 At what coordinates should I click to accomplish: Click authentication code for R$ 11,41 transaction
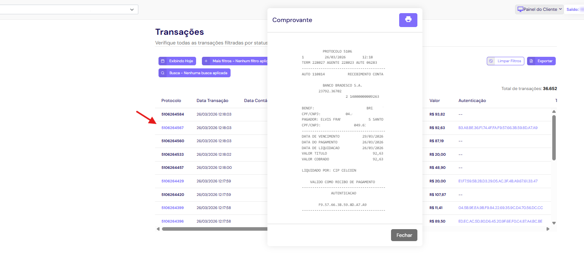[500, 208]
